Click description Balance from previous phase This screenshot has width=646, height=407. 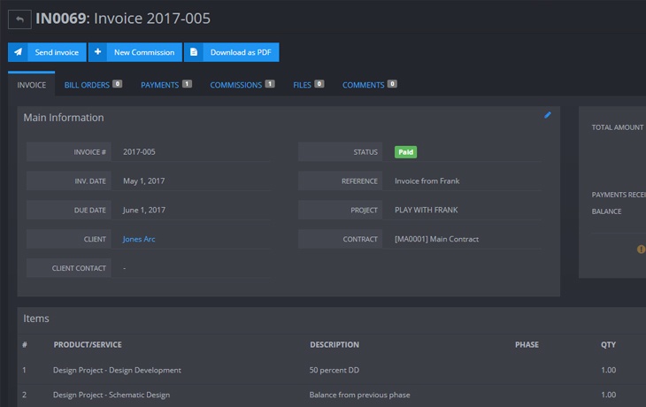click(359, 395)
